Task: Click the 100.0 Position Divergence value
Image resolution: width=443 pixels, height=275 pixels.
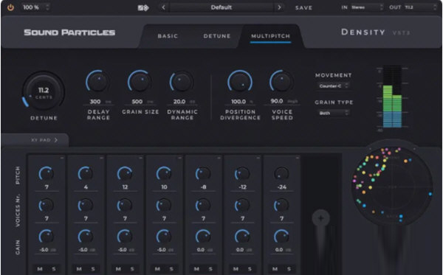Action: (238, 102)
